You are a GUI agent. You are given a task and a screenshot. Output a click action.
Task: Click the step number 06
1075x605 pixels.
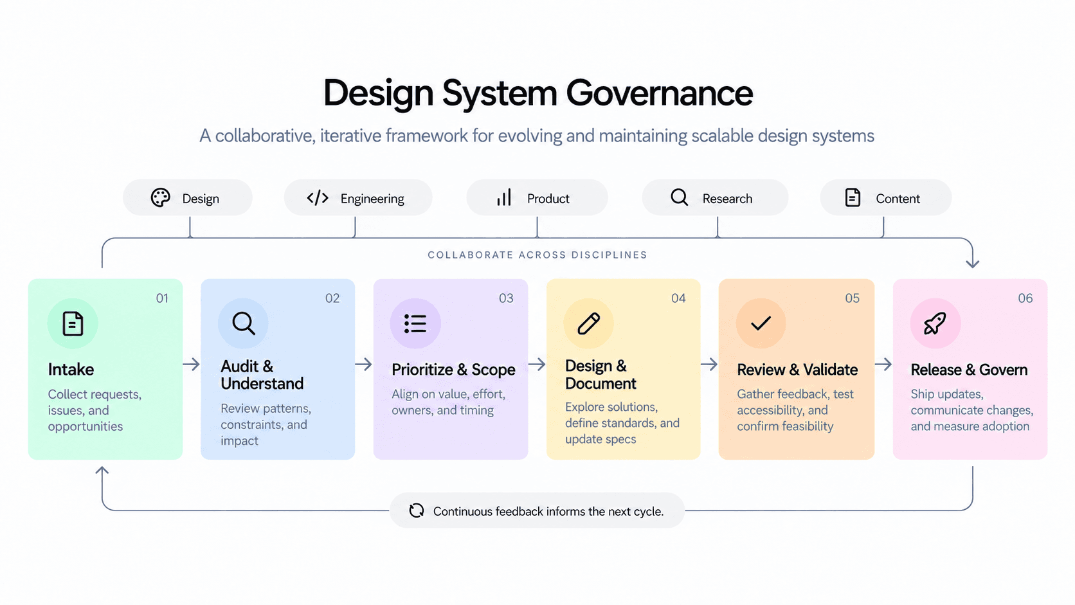[1025, 298]
